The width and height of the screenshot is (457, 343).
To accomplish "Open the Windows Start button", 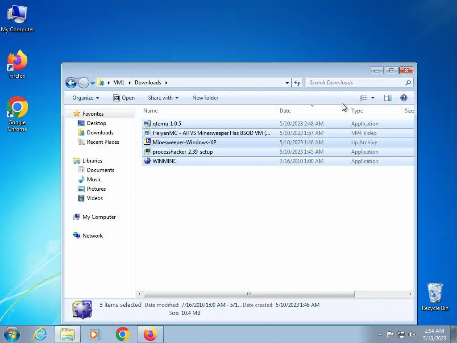I will pos(12,334).
